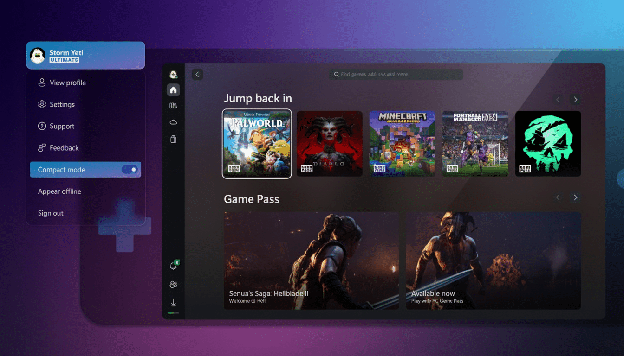Click the next arrow for Game Pass row
Screen dimensions: 624x356
[575, 197]
